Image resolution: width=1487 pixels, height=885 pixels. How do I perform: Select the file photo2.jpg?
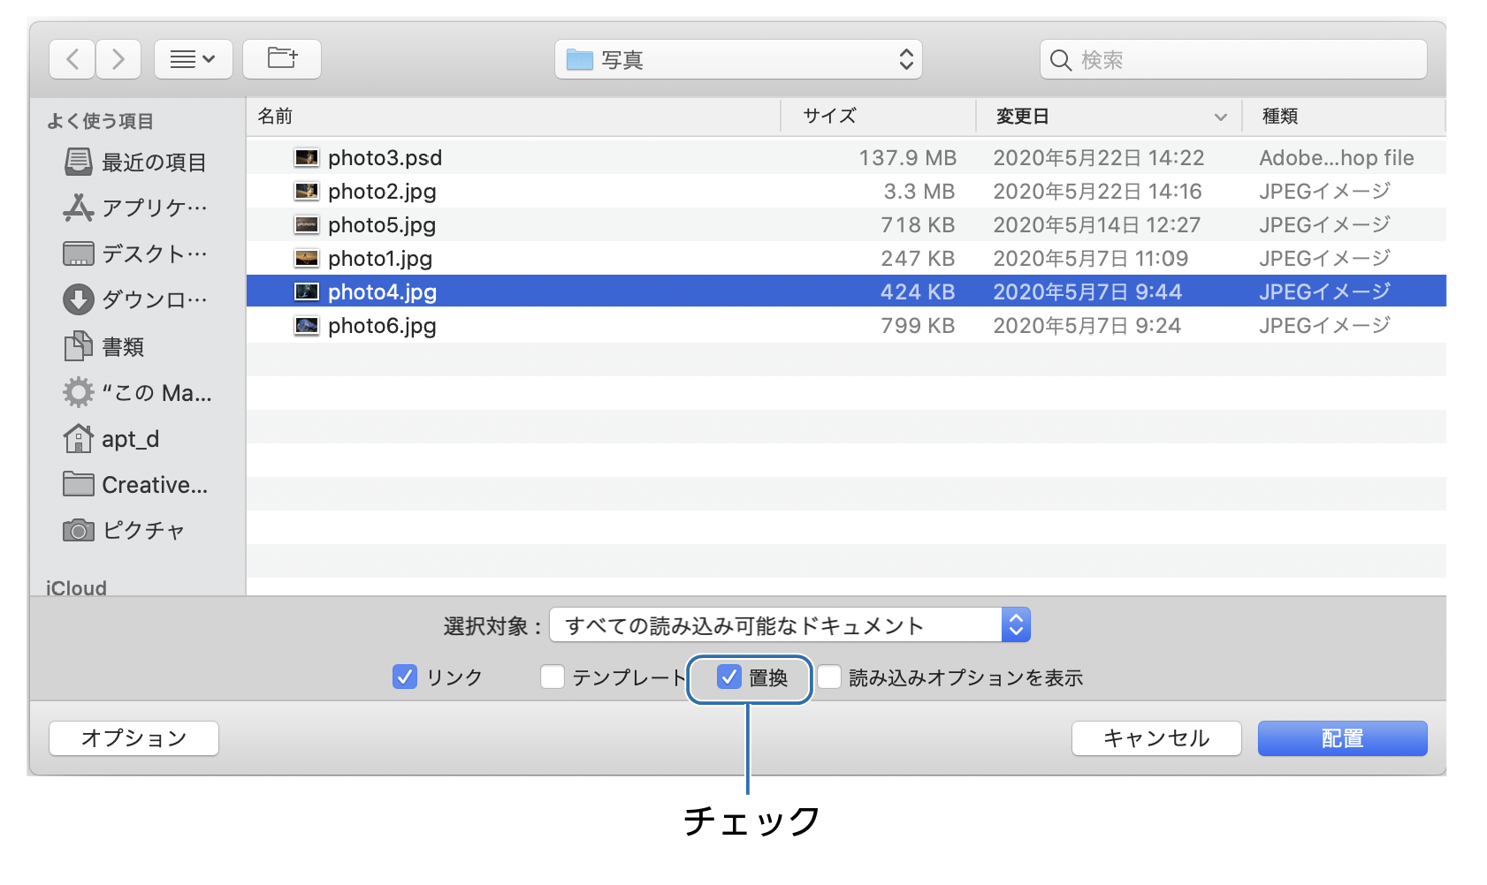tap(846, 191)
